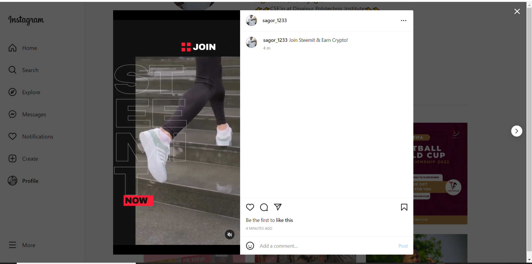Click sagor_1233 avatar in post header

(x=251, y=20)
